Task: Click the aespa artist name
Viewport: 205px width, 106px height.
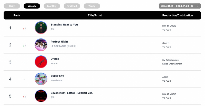Action: tap(54, 63)
